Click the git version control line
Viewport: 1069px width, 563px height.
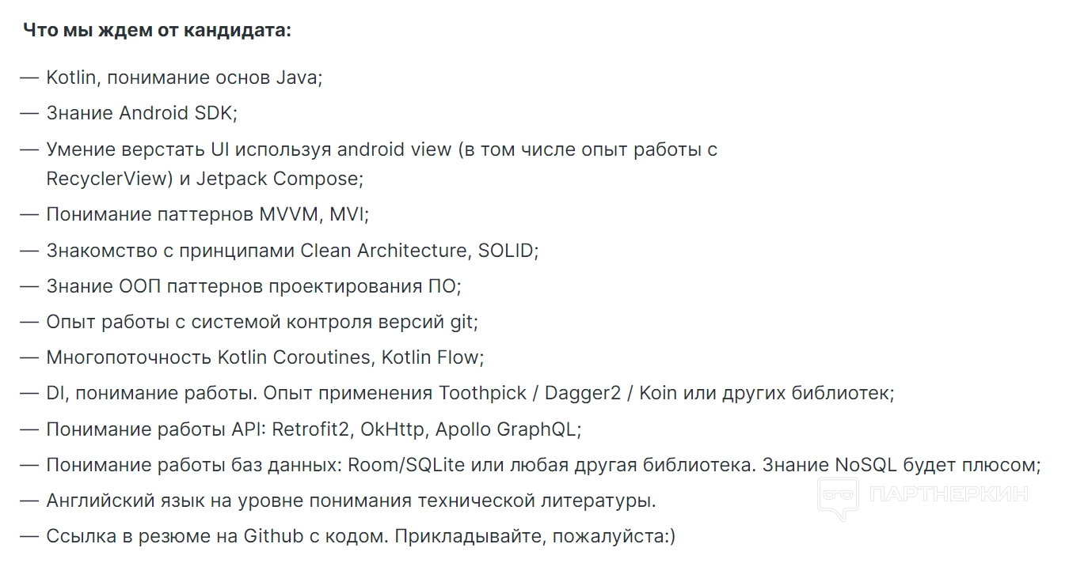click(262, 322)
